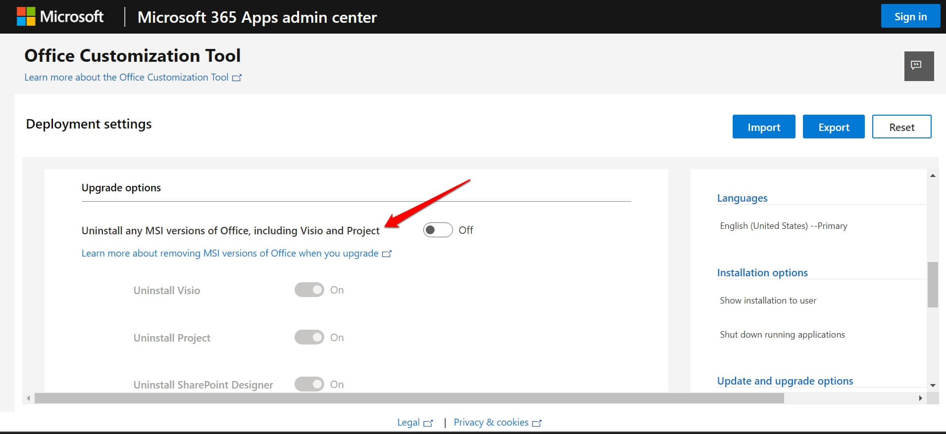The image size is (946, 434).
Task: Click the Uninstall Visio label
Action: click(x=167, y=291)
